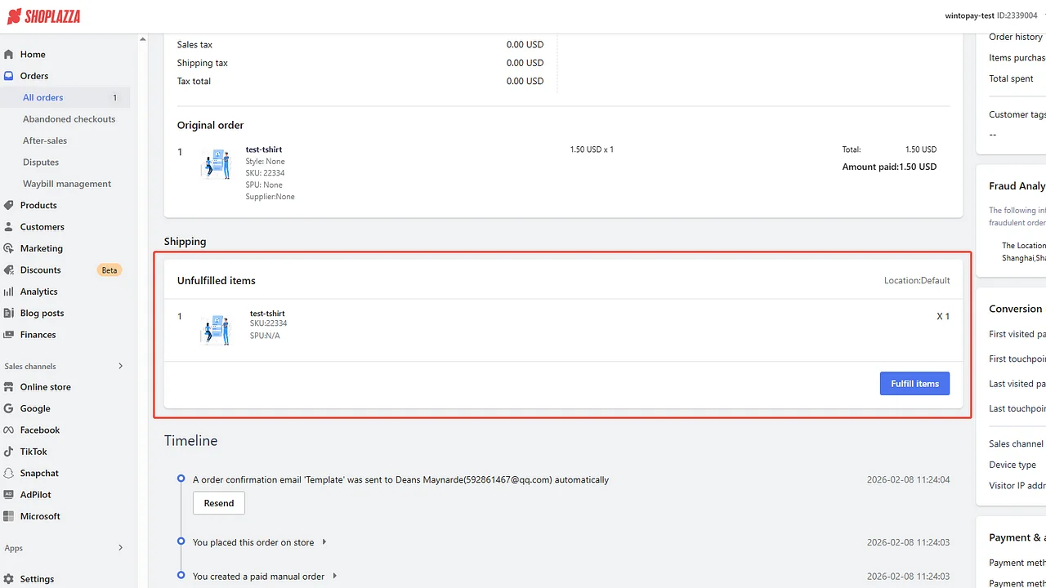Select Waybill management in Orders menu

coord(67,184)
